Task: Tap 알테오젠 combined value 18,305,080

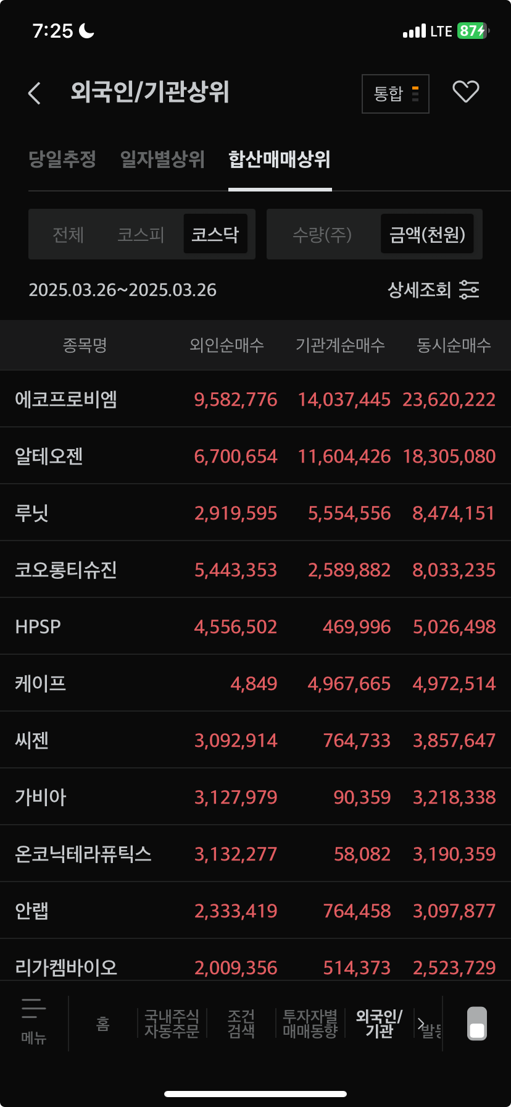Action: coord(449,457)
